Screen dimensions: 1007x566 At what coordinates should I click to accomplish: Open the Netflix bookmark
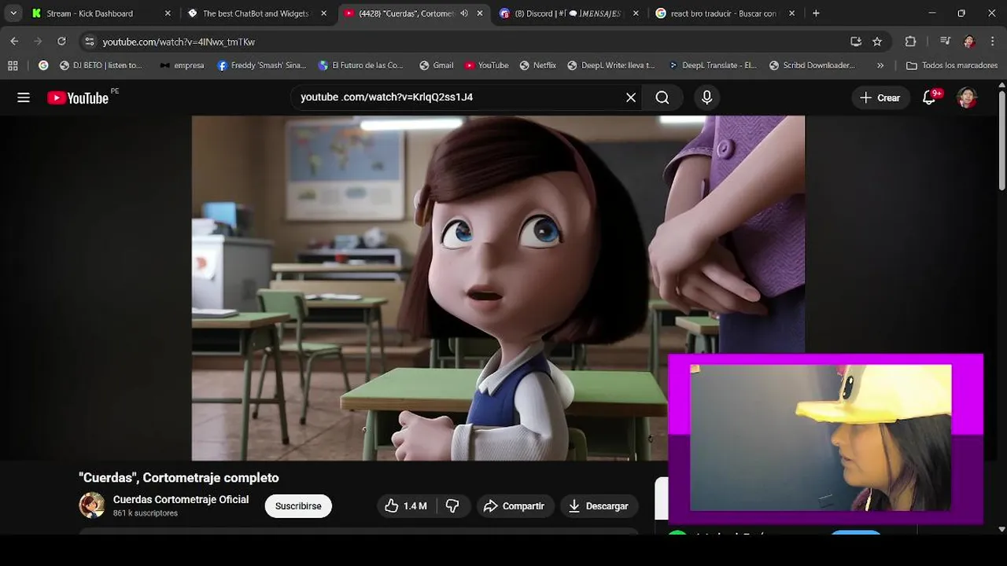[x=538, y=65]
